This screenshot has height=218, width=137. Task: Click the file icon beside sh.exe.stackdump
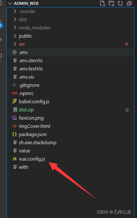point(15,142)
